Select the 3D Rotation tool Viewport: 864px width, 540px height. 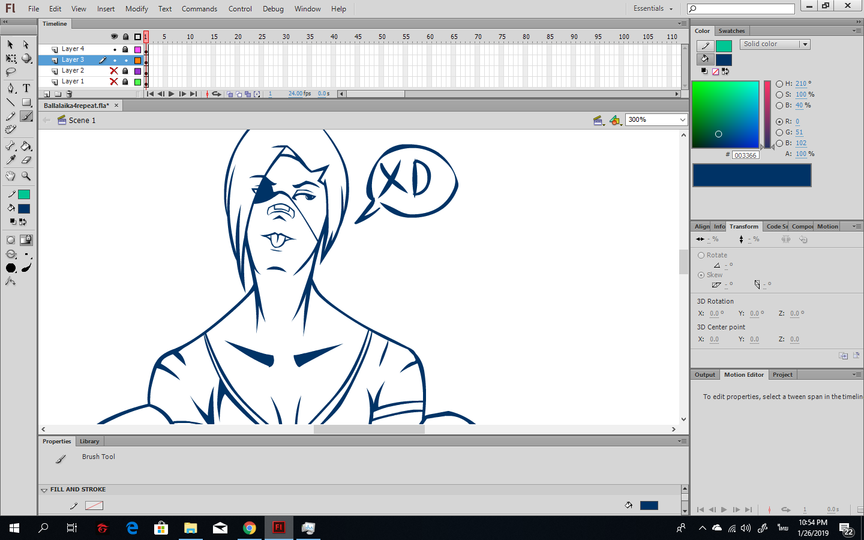(x=26, y=58)
